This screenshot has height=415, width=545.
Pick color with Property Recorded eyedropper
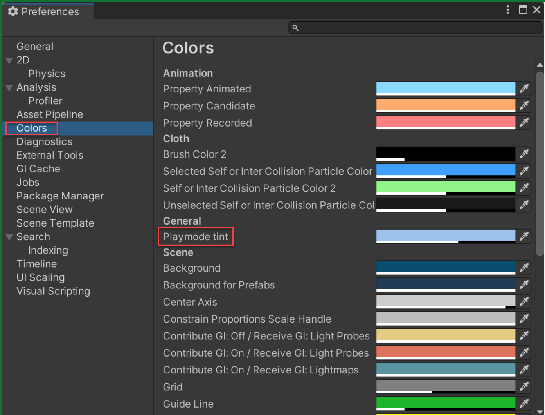[x=523, y=123]
